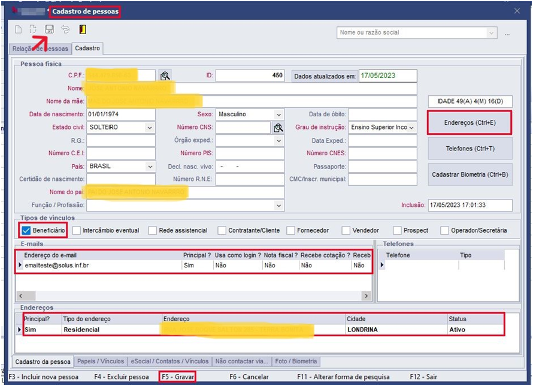Close the Cadastro de pessoas window
The height and width of the screenshot is (386, 533).
point(517,11)
